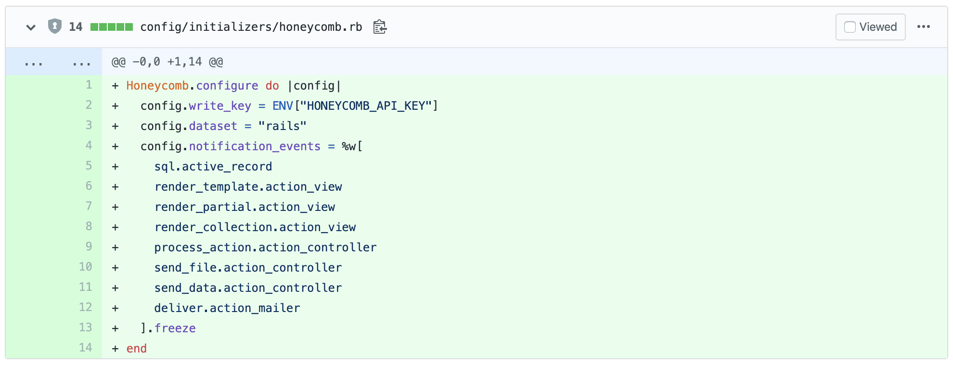Image resolution: width=953 pixels, height=365 pixels.
Task: Click the changed lines count 14
Action: 76,27
